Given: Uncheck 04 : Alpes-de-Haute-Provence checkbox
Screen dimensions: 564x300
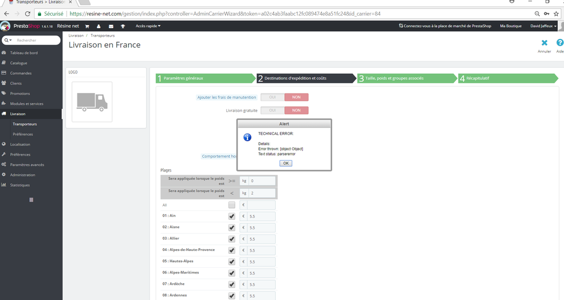Looking at the screenshot, I should click(x=232, y=250).
